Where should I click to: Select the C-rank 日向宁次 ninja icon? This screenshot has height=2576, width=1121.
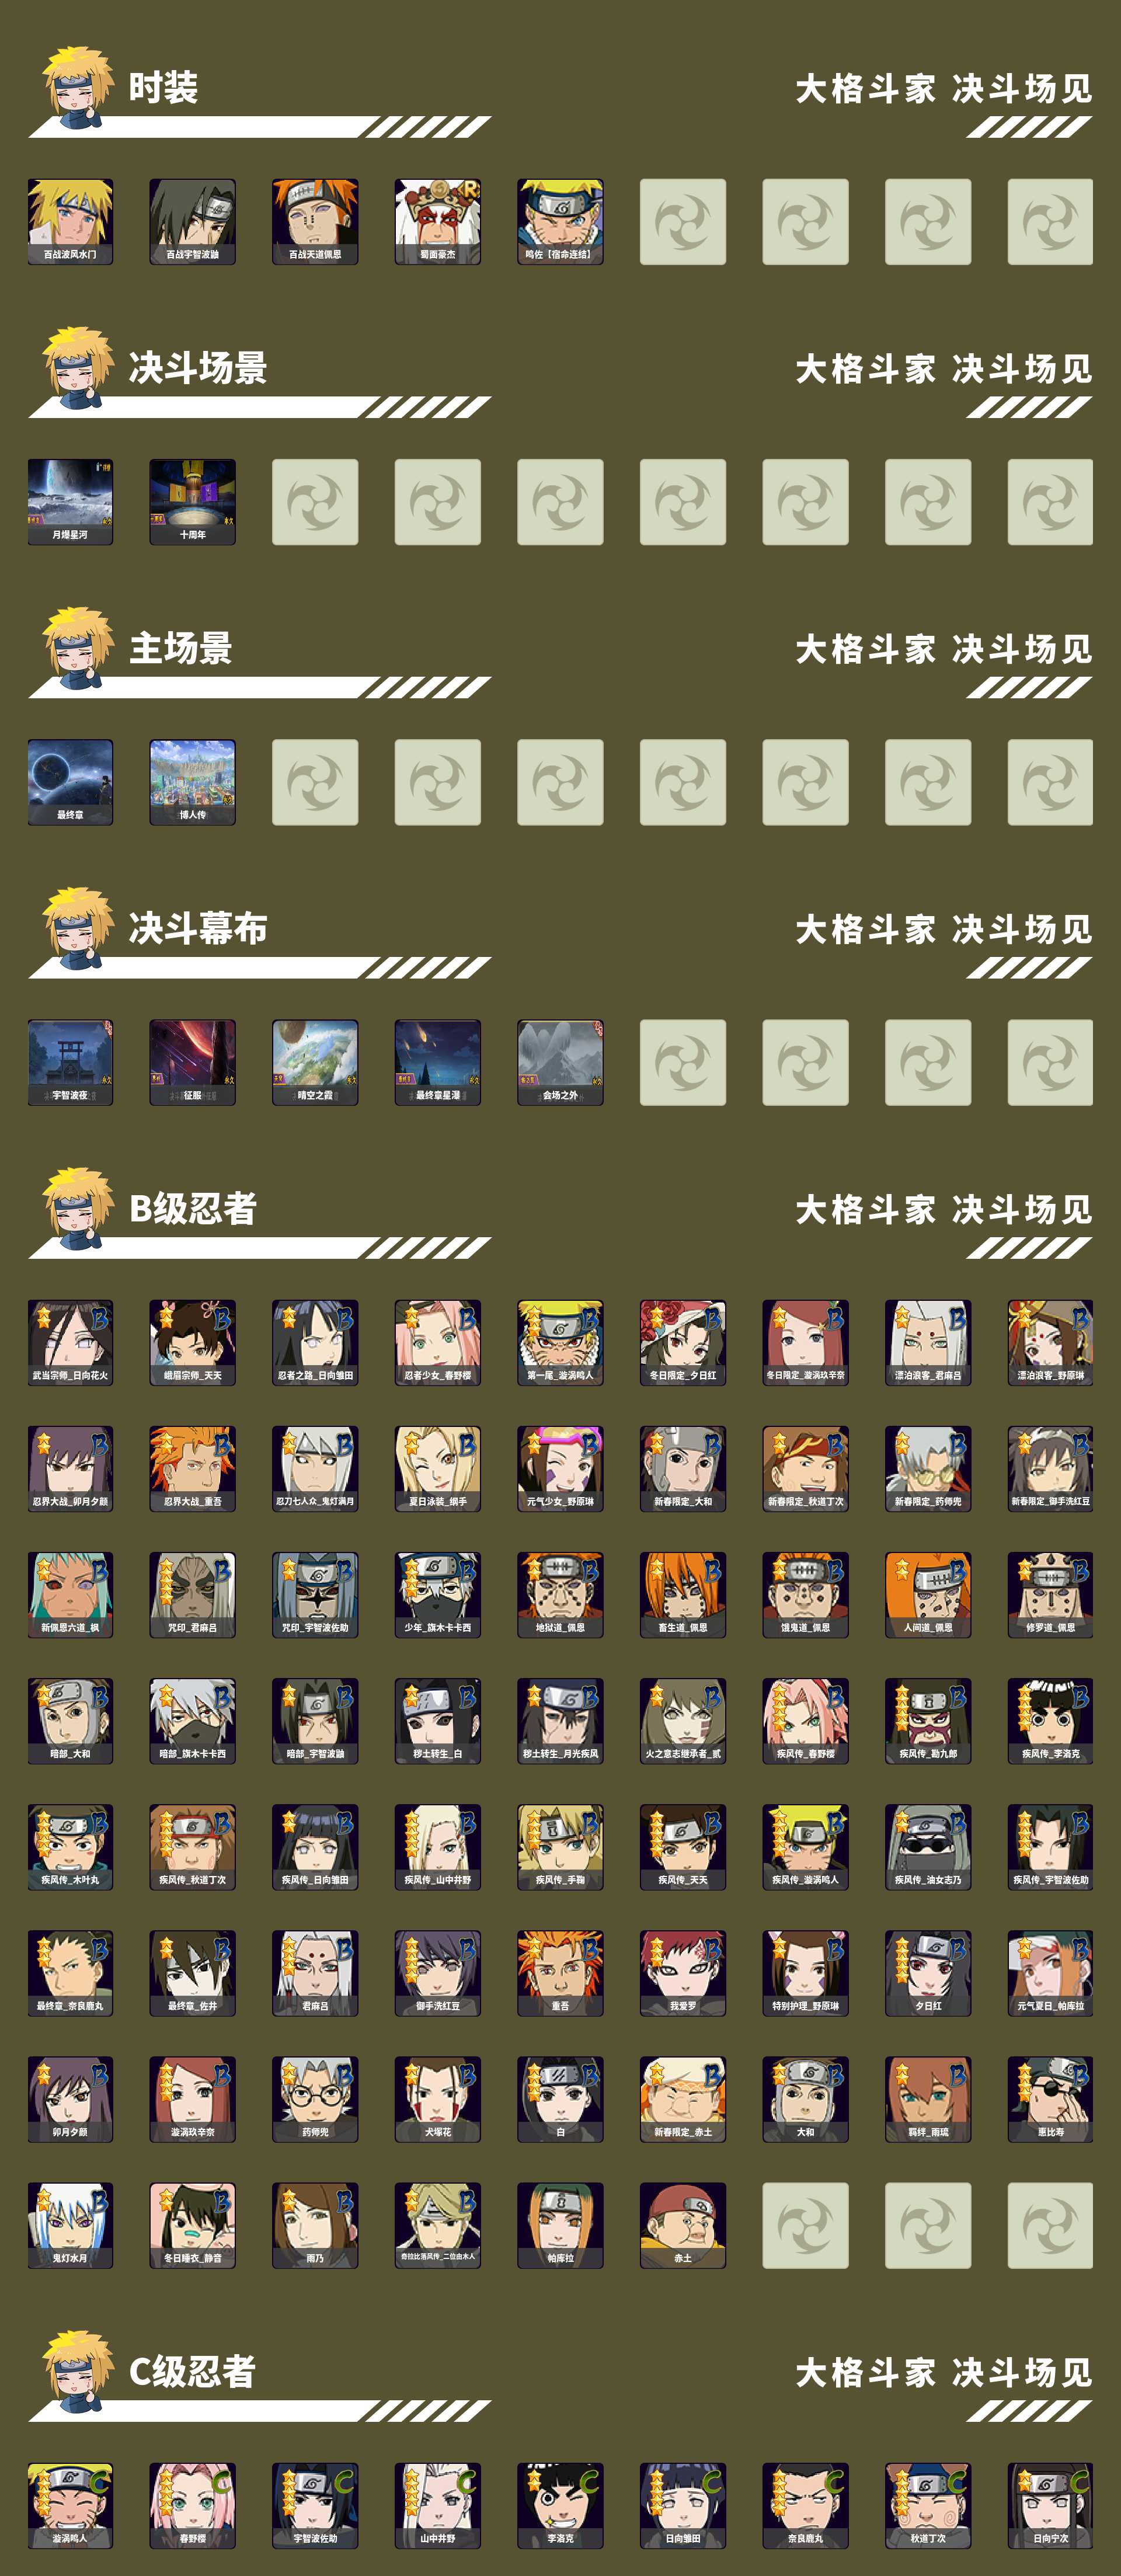[1050, 2504]
